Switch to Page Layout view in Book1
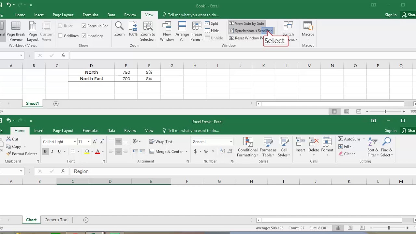The image size is (416, 234). click(32, 31)
